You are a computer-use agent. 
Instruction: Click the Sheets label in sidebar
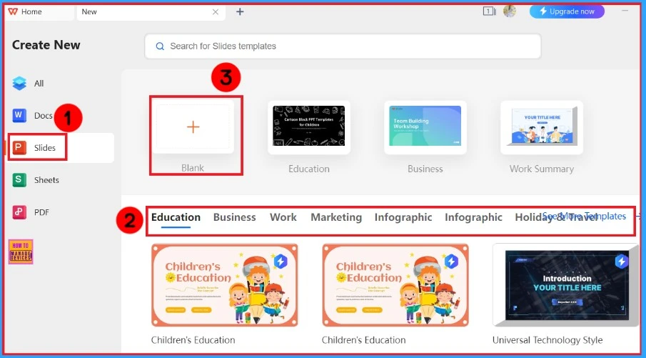(46, 180)
